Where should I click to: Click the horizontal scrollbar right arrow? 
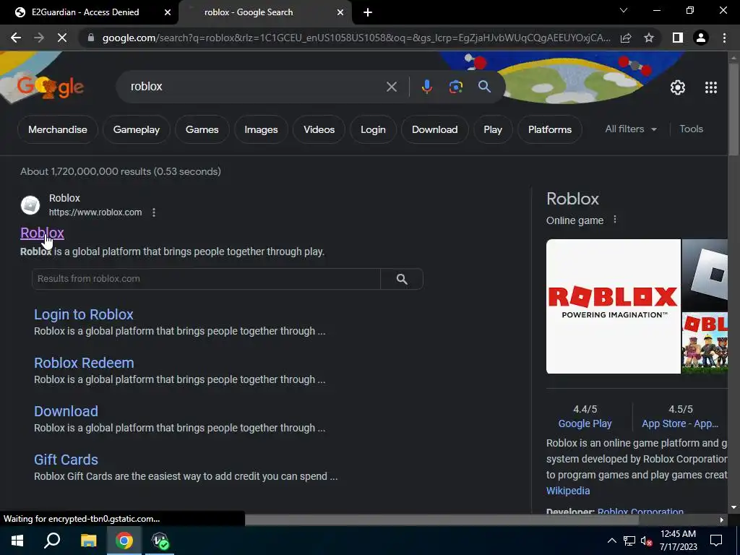722,520
